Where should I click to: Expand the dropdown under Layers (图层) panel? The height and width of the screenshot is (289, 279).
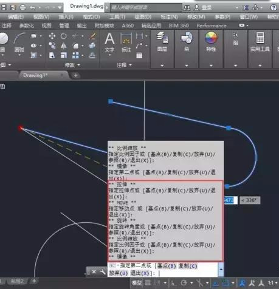(162, 66)
